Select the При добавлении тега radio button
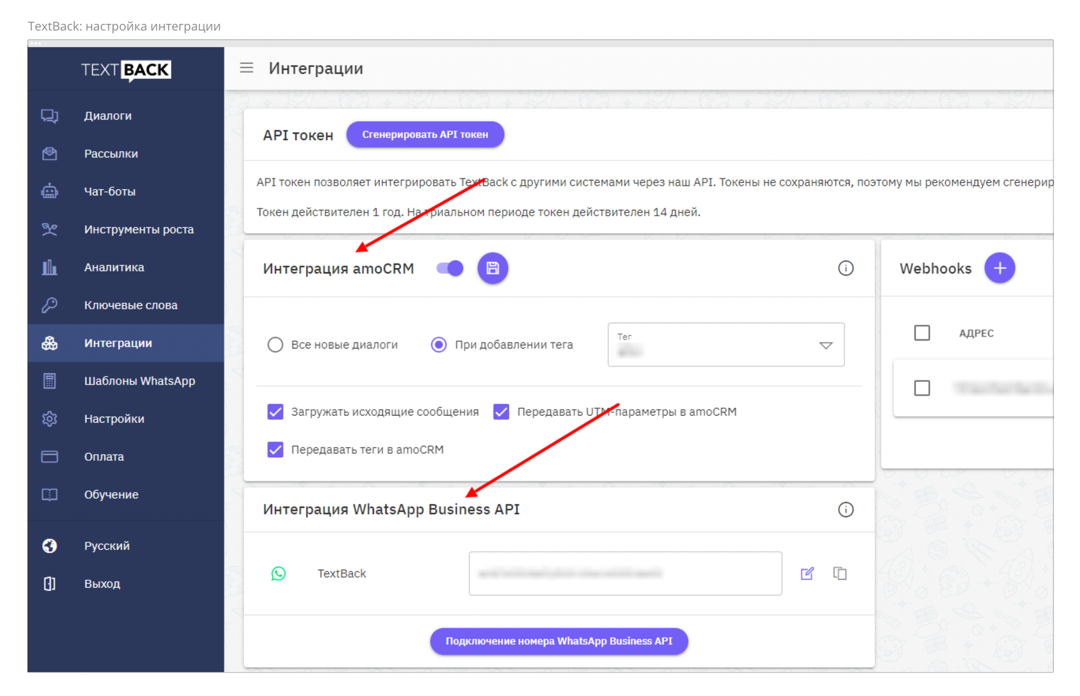 pyautogui.click(x=438, y=344)
